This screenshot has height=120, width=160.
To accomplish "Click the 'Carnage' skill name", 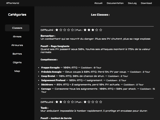I will point(46,89).
